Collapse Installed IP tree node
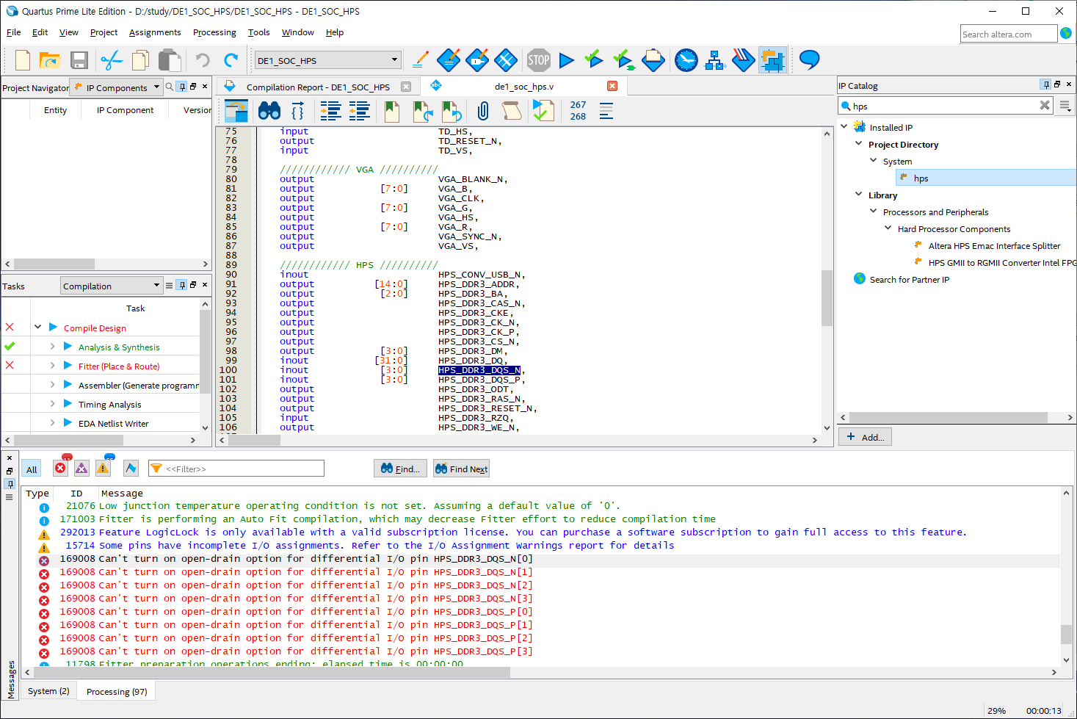Image resolution: width=1077 pixels, height=719 pixels. 844,126
